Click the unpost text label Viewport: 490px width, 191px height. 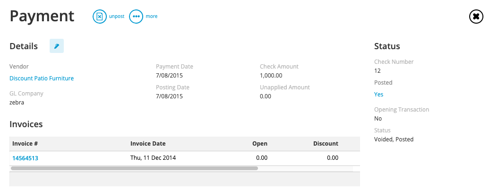[x=117, y=16]
